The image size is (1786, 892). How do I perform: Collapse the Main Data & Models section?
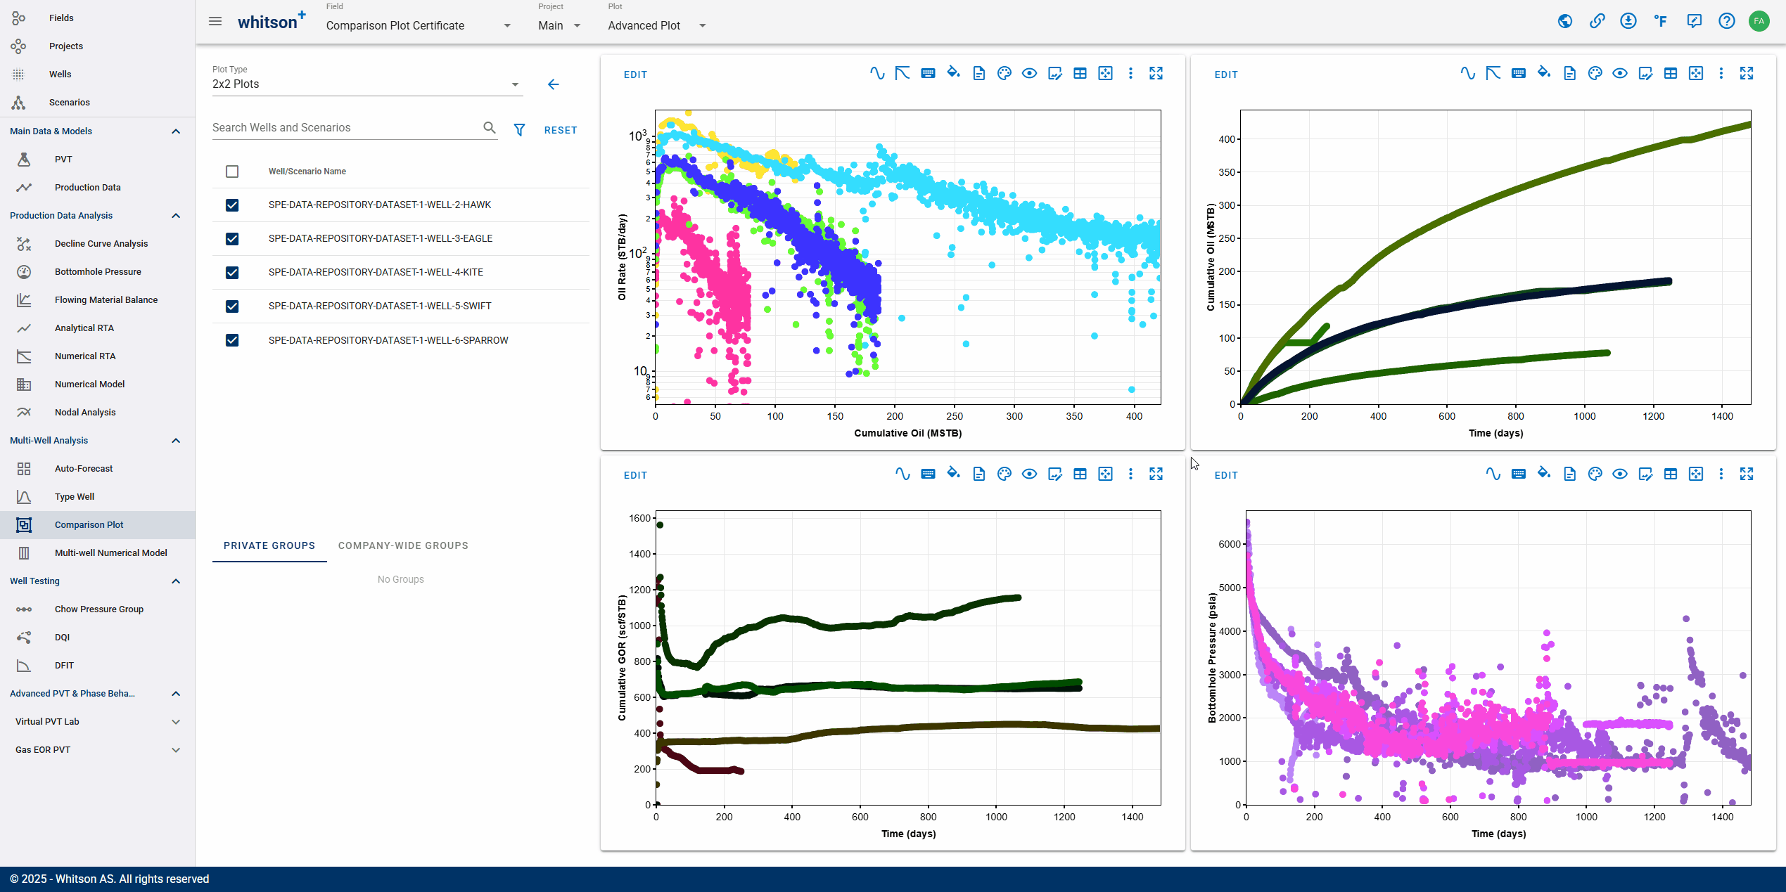click(176, 131)
